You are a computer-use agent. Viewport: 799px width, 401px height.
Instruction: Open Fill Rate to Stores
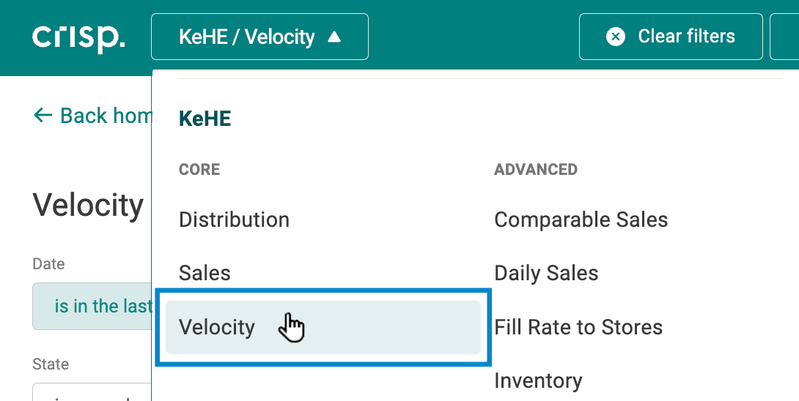coord(578,327)
